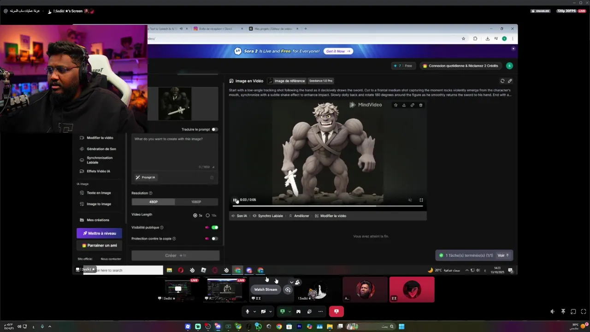590x332 pixels.
Task: Clear the prompt with the trash icon
Action: [x=212, y=178]
